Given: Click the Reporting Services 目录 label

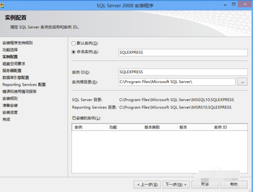Looking at the screenshot, I should click(94, 107).
